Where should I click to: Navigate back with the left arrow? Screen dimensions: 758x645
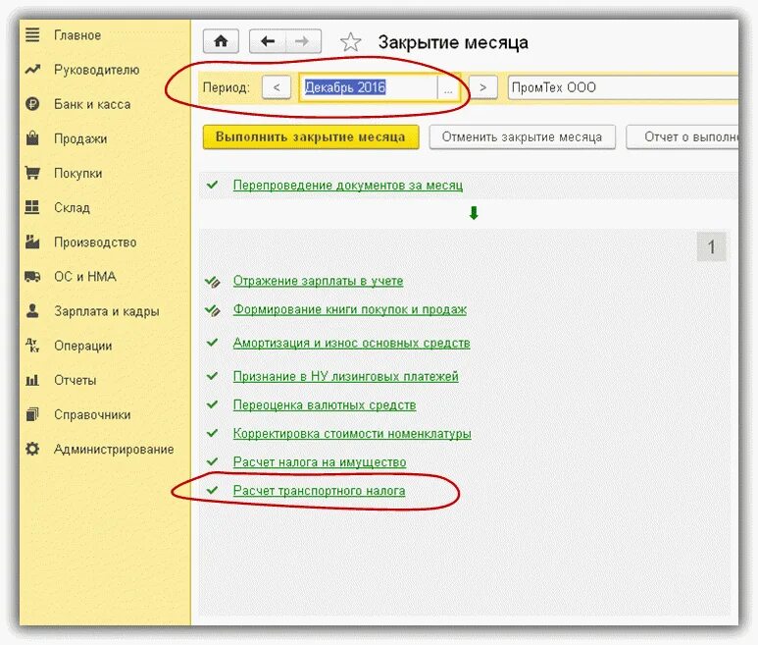point(268,41)
